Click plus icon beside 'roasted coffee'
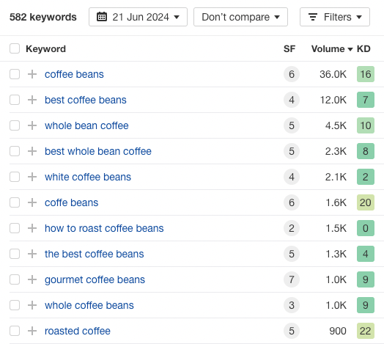 tap(32, 331)
